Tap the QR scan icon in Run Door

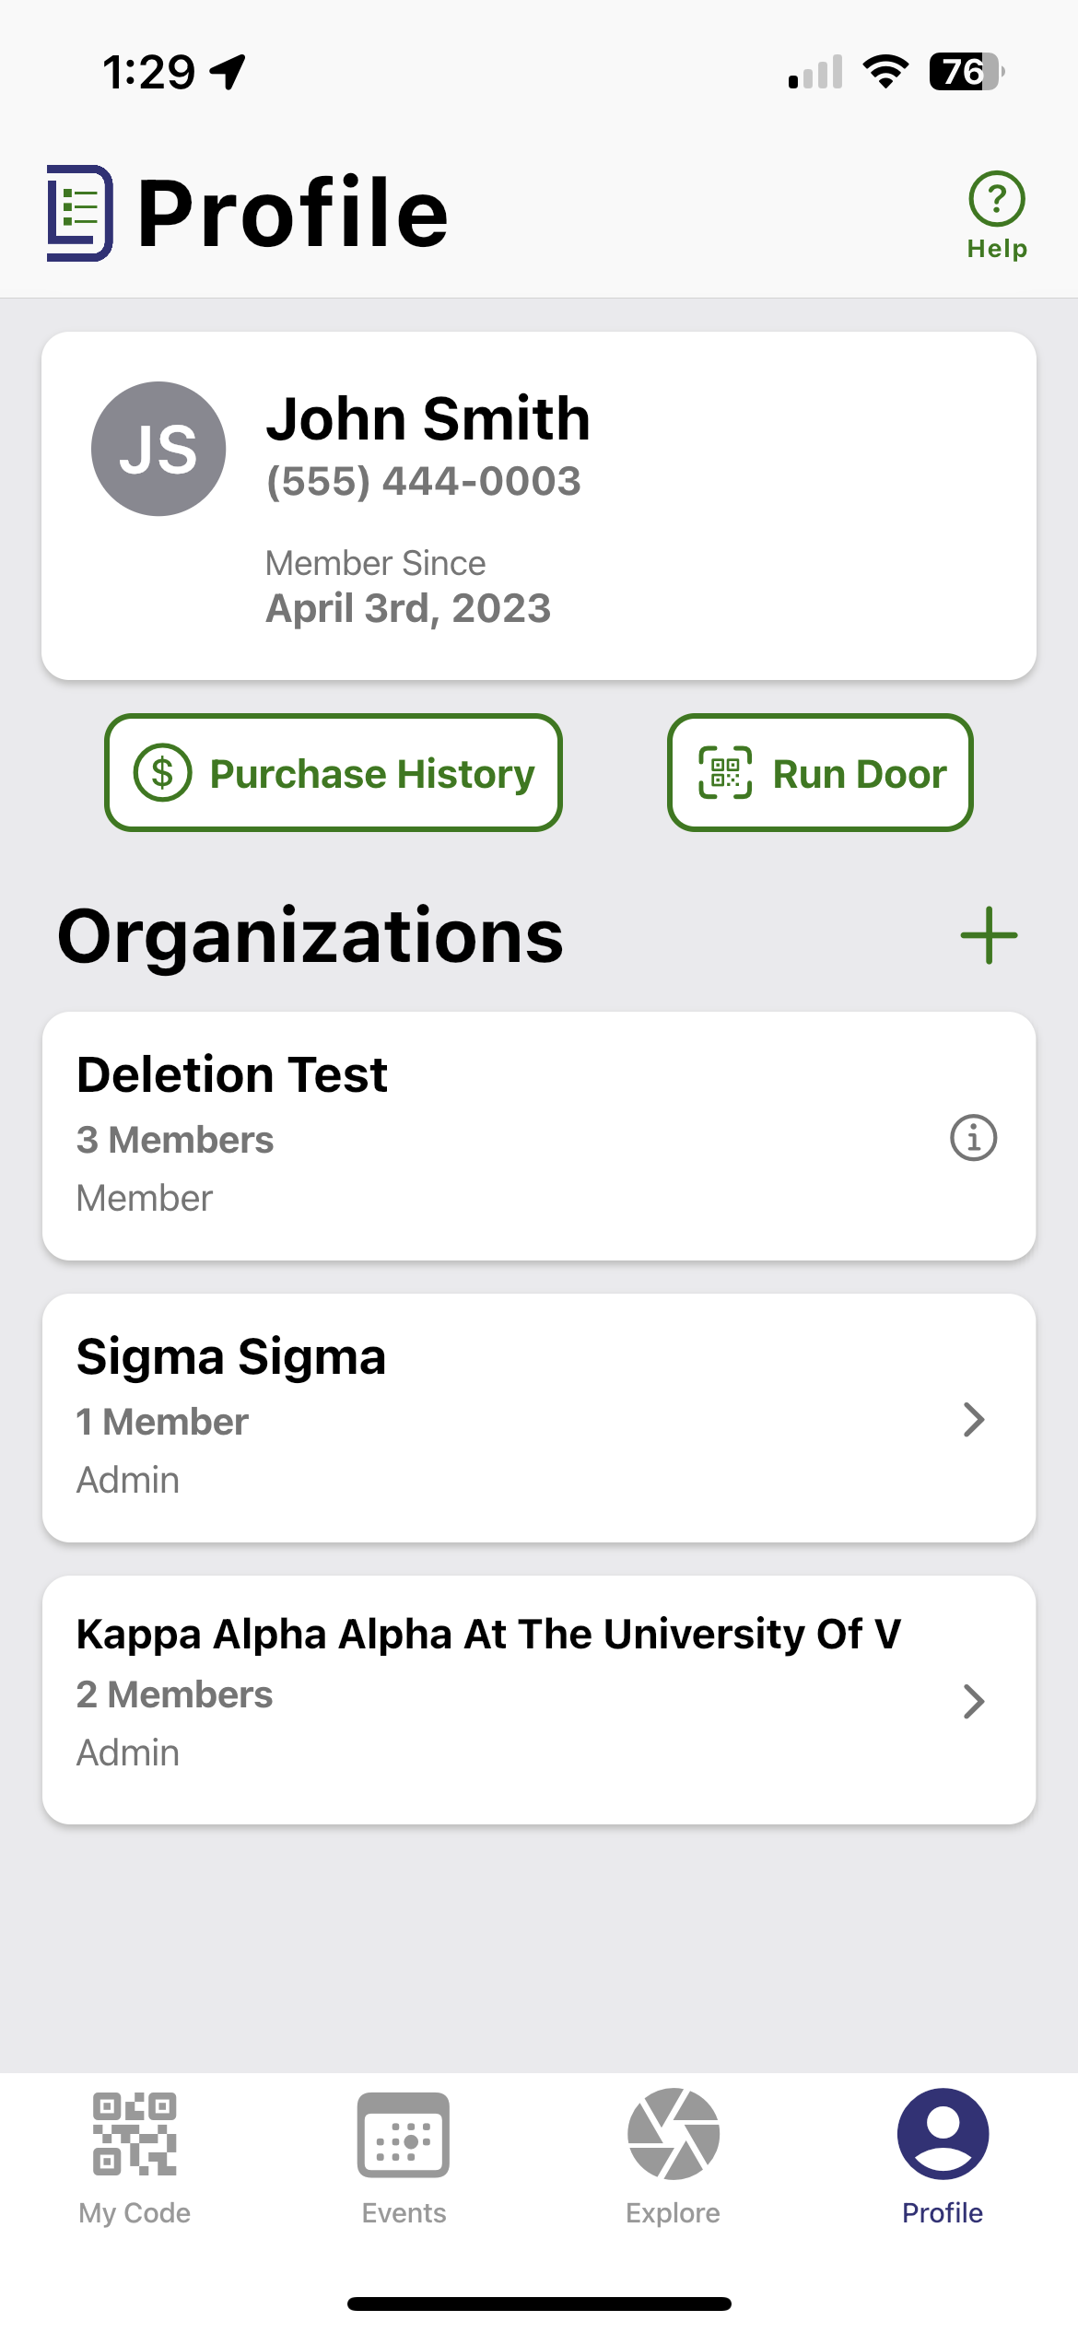click(x=725, y=772)
